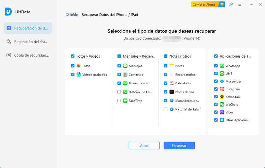Click the Viber app icon

(222, 112)
